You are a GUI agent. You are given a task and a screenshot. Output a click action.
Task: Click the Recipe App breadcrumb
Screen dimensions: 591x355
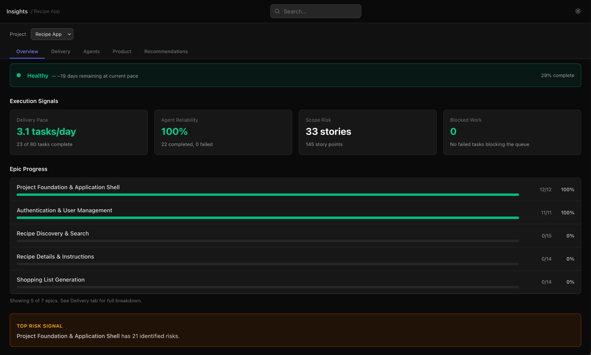point(47,11)
